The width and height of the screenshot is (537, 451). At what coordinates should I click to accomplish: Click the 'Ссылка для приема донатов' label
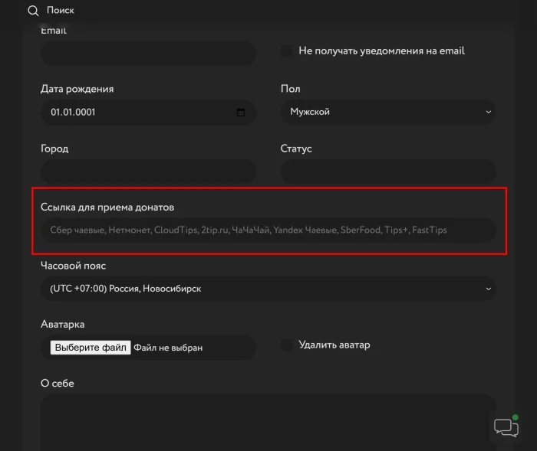[107, 208]
